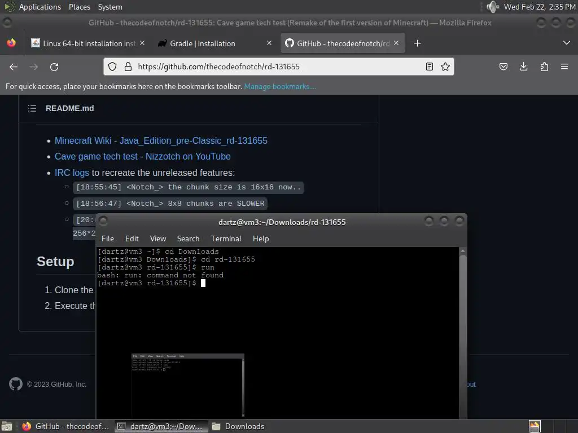Switch to Linux 64-bit installation tab

point(87,43)
